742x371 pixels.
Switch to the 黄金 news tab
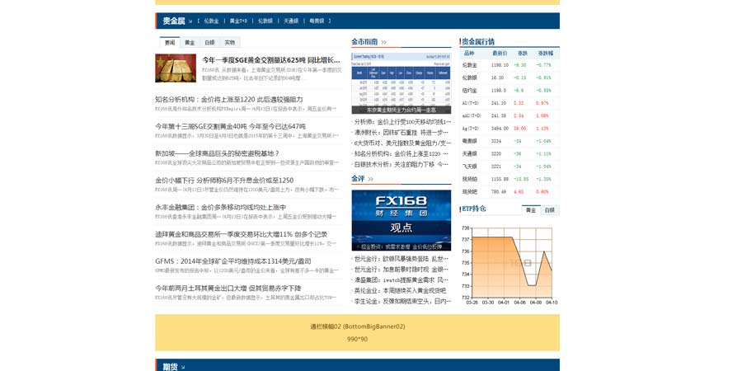pos(190,42)
